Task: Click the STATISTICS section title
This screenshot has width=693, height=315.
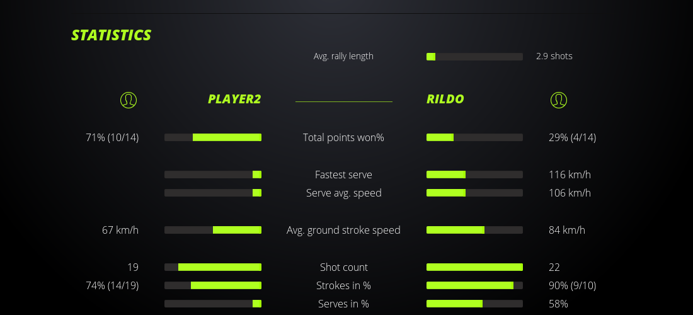Action: pyautogui.click(x=112, y=35)
